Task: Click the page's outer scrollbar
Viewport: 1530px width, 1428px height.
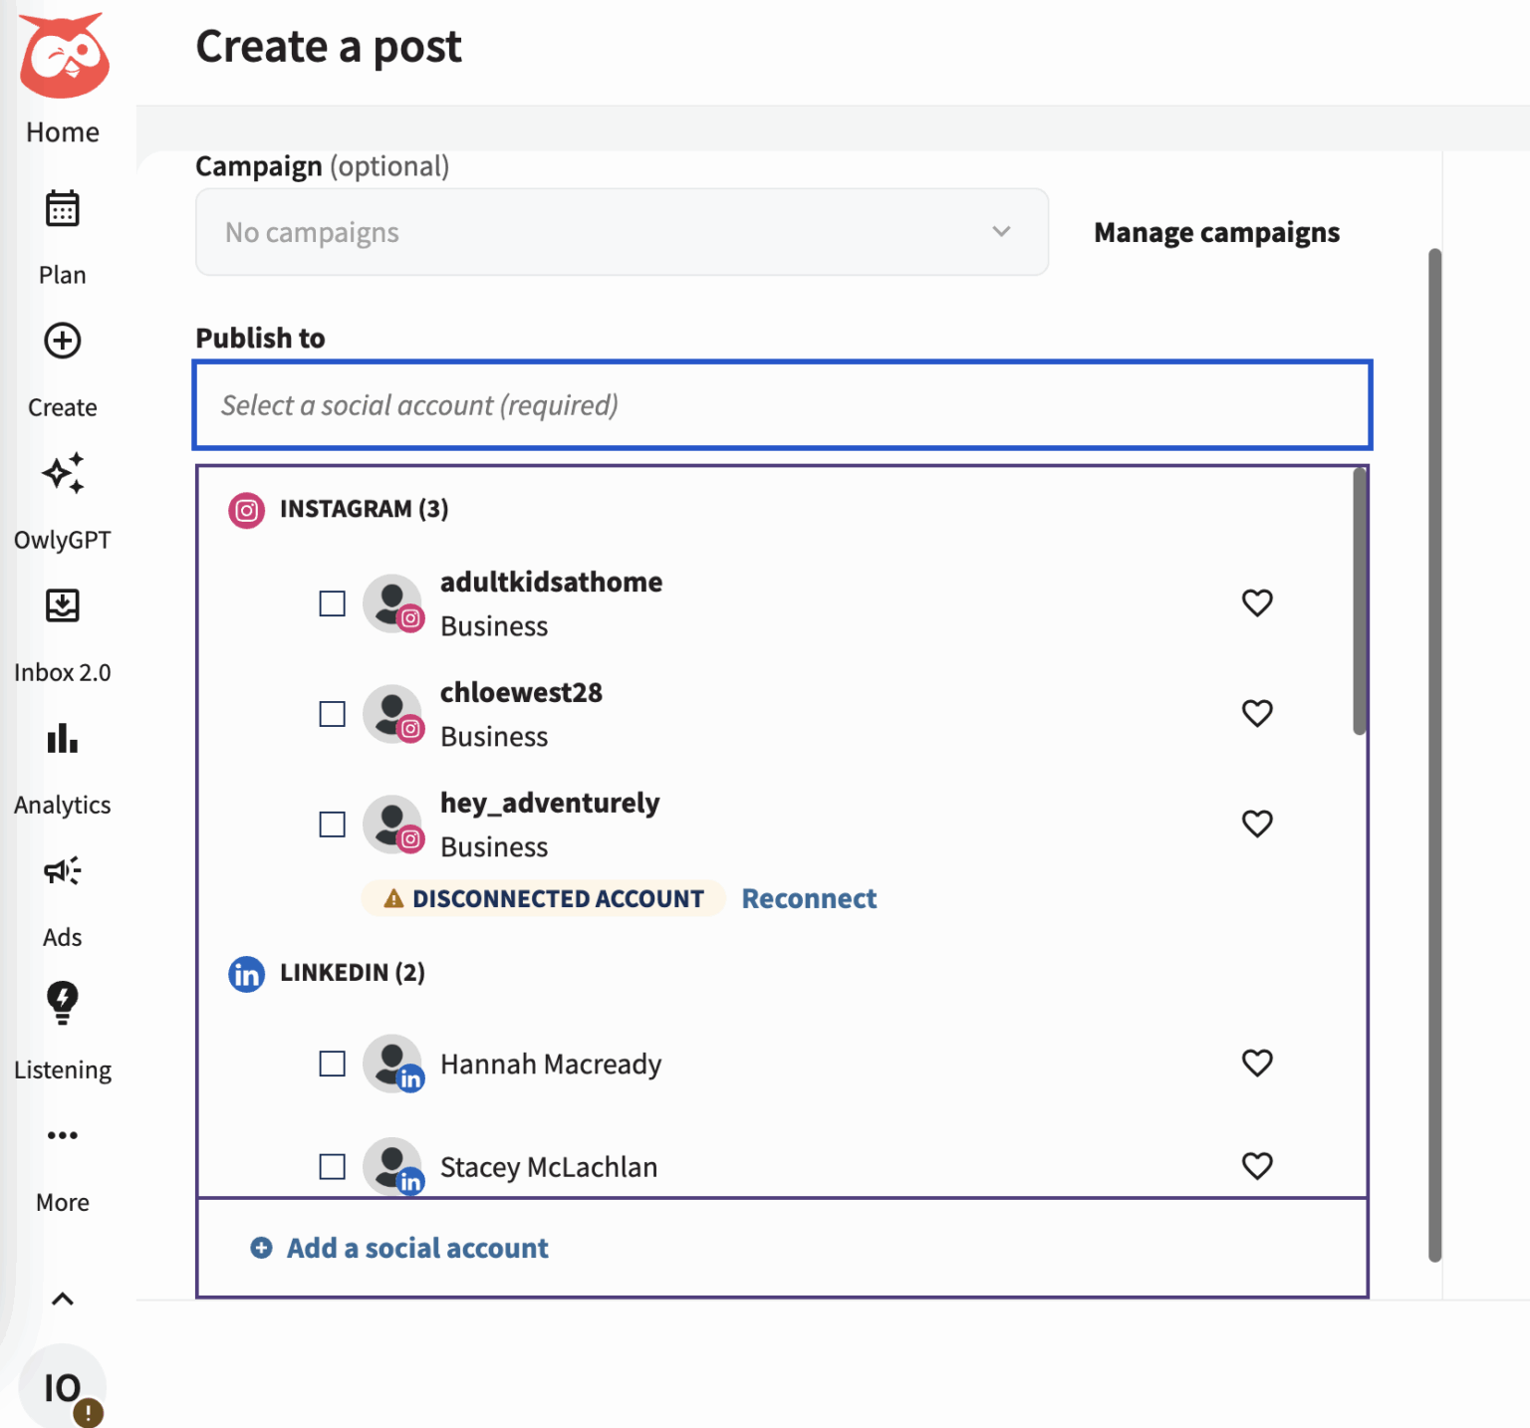Action: tap(1435, 754)
